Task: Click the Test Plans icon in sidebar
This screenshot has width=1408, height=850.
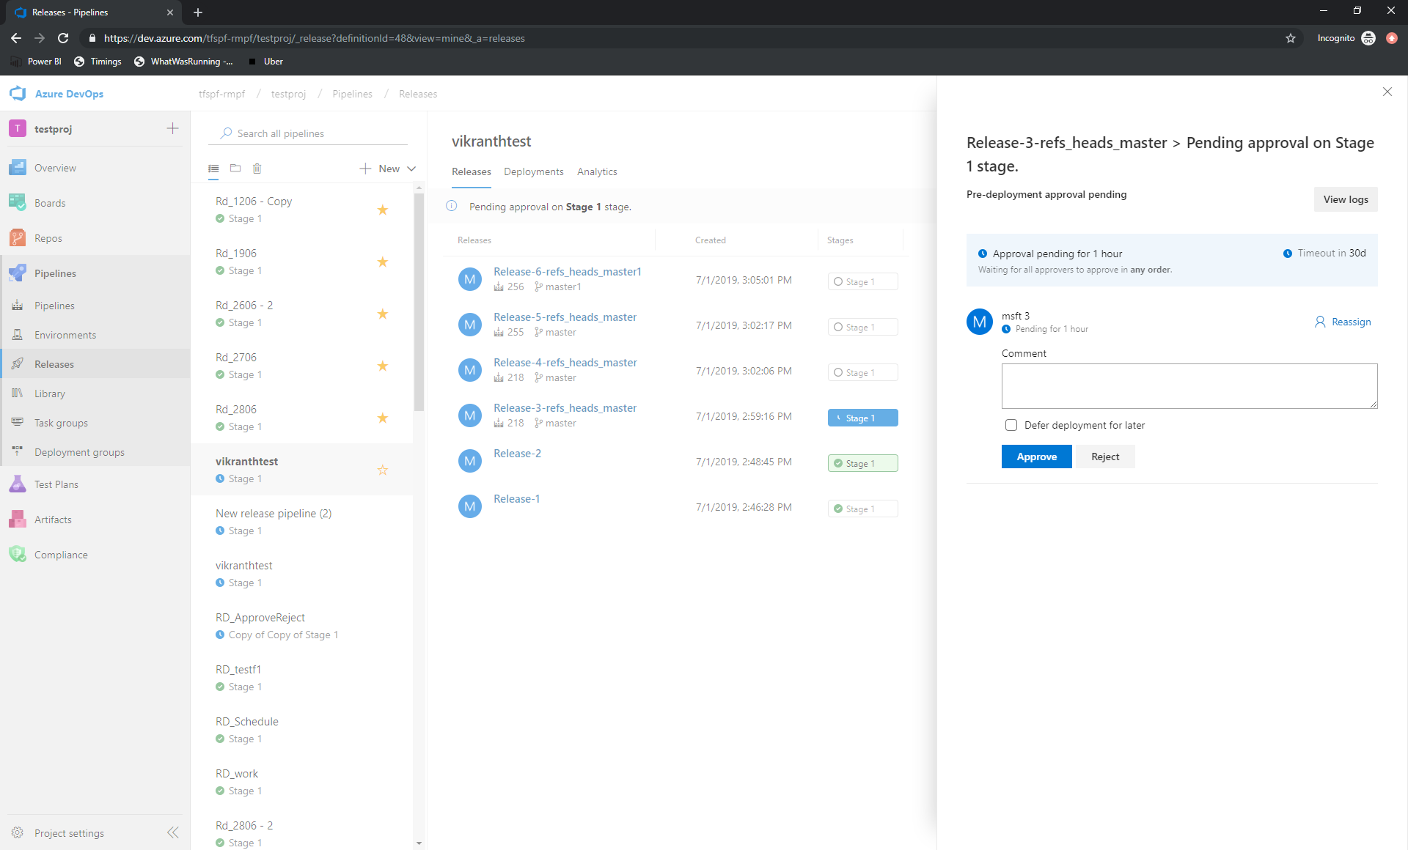Action: [x=18, y=484]
